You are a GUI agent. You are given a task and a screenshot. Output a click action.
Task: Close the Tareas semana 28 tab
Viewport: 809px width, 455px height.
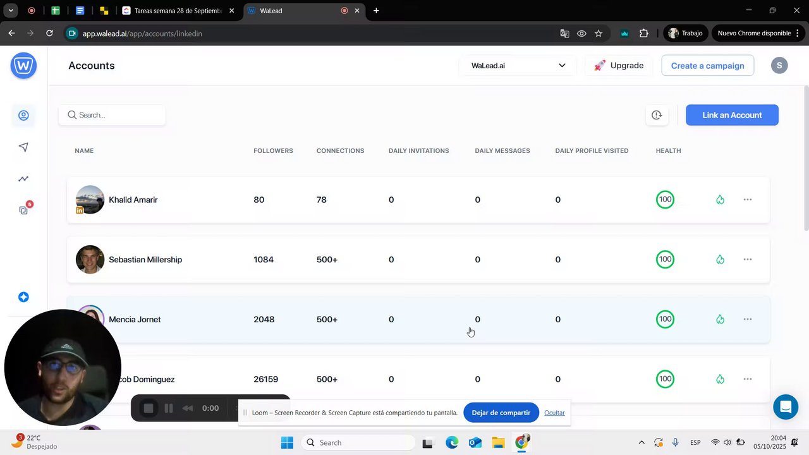pyautogui.click(x=231, y=11)
